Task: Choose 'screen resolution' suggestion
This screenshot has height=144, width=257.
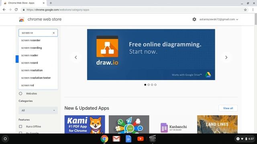Action: coord(38,70)
